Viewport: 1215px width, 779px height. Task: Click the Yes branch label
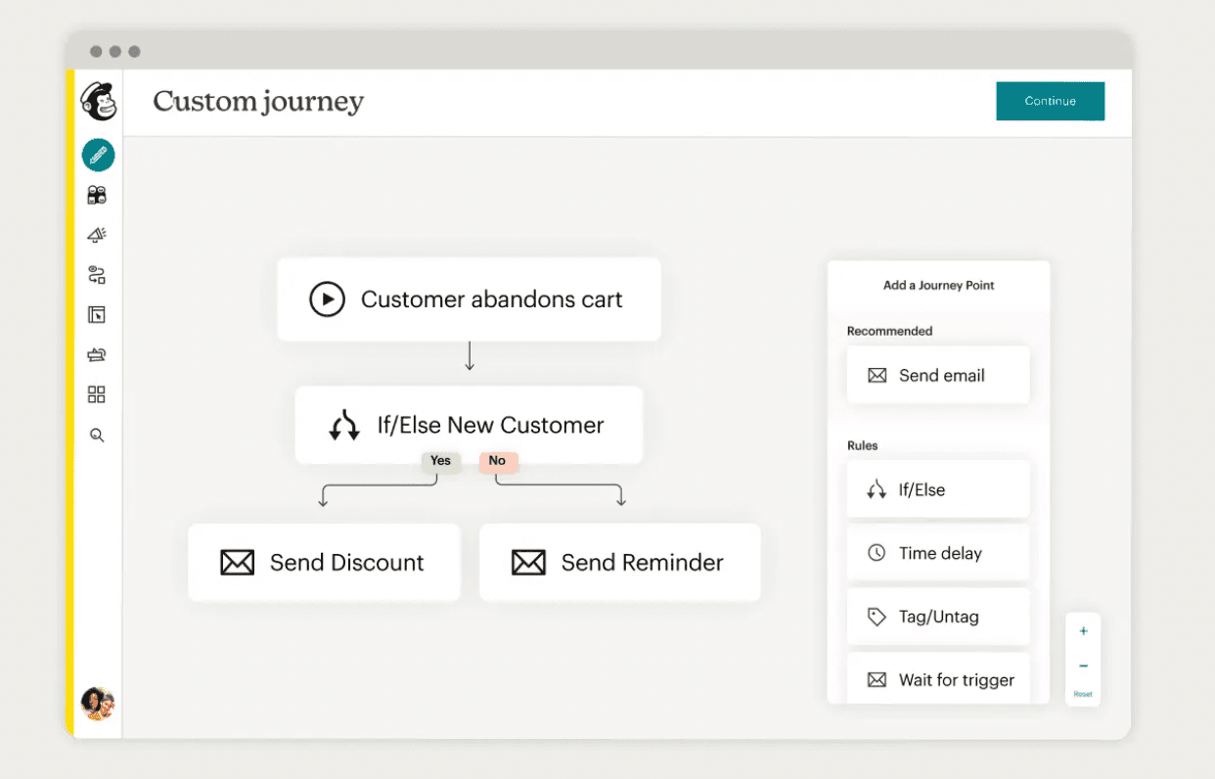coord(440,461)
